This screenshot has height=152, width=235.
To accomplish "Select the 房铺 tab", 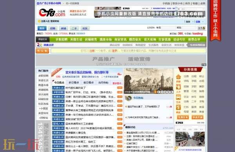I will (63, 28).
